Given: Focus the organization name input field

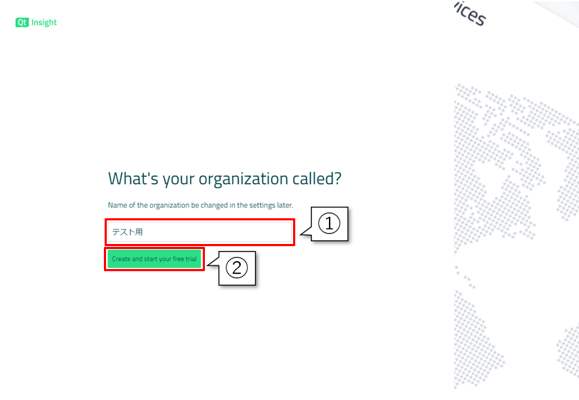Looking at the screenshot, I should (215, 232).
